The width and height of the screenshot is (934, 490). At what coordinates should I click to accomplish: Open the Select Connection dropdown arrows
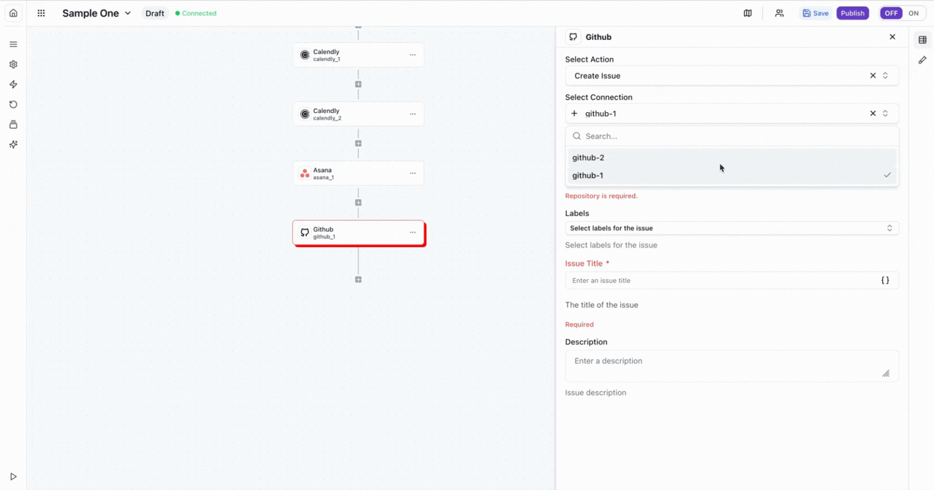pos(885,113)
